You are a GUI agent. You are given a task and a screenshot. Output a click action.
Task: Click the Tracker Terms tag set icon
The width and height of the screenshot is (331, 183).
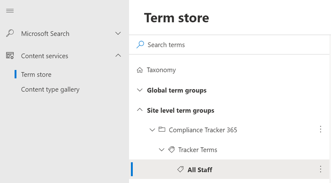point(171,149)
